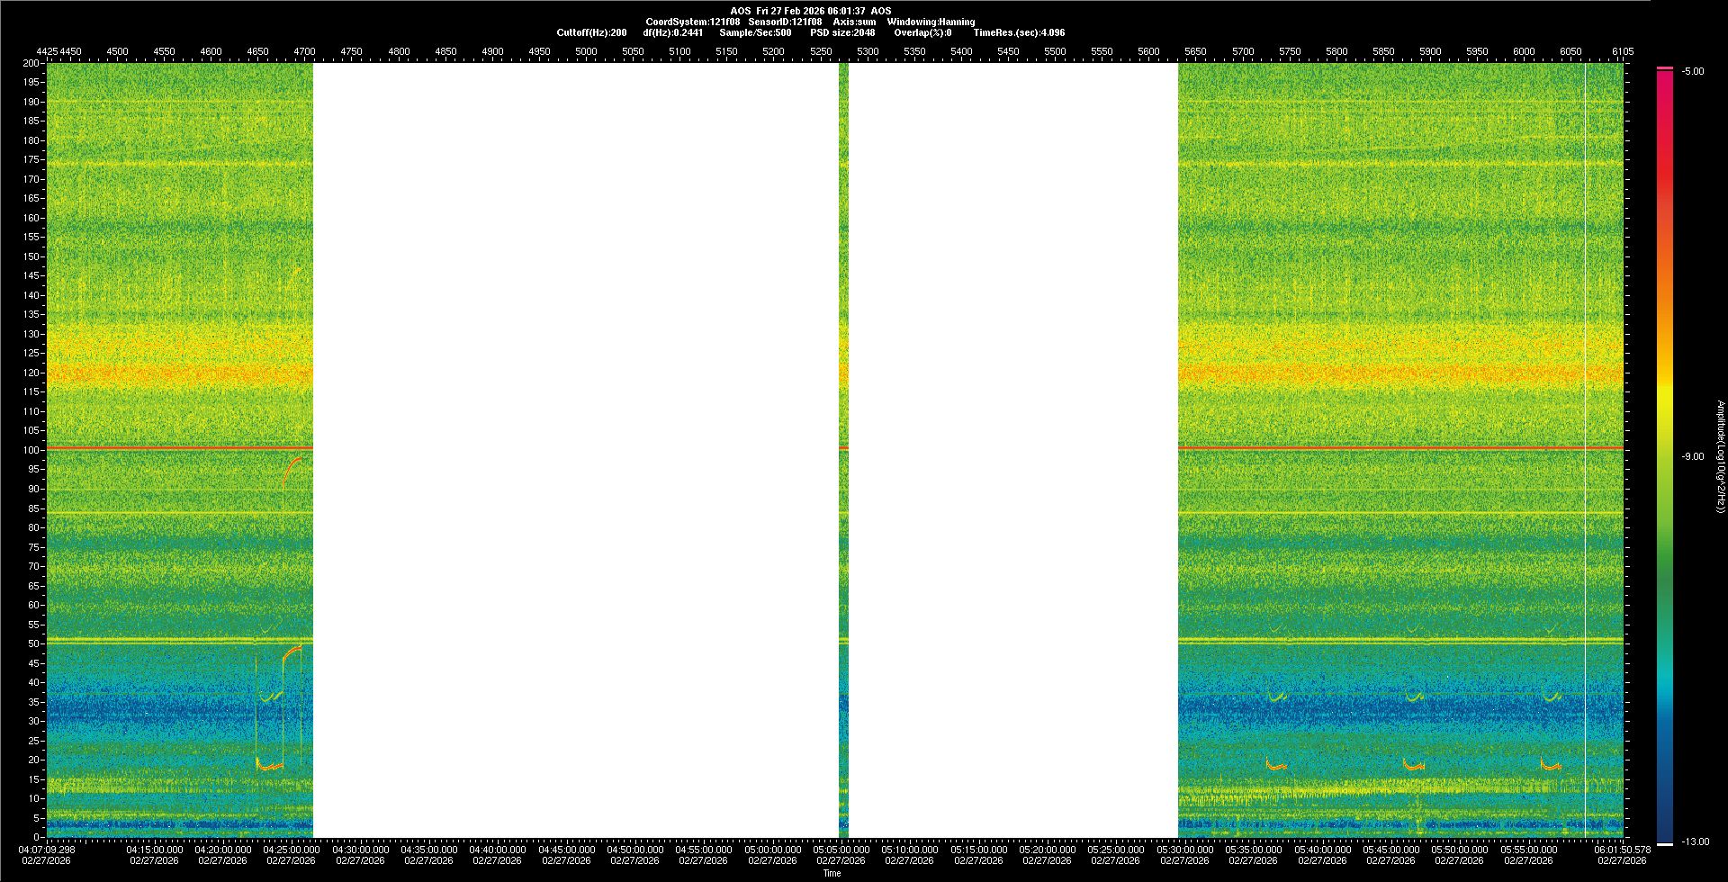The image size is (1728, 882).
Task: Click the -9.00 label on the amplitude colorbar
Action: tap(1692, 457)
